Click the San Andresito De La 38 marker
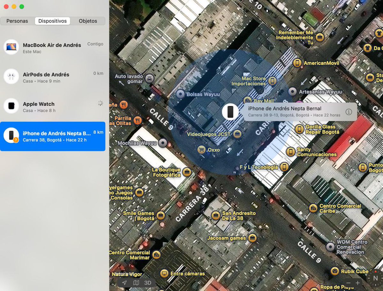Viewport: 383px width, 291px height. coord(216,215)
